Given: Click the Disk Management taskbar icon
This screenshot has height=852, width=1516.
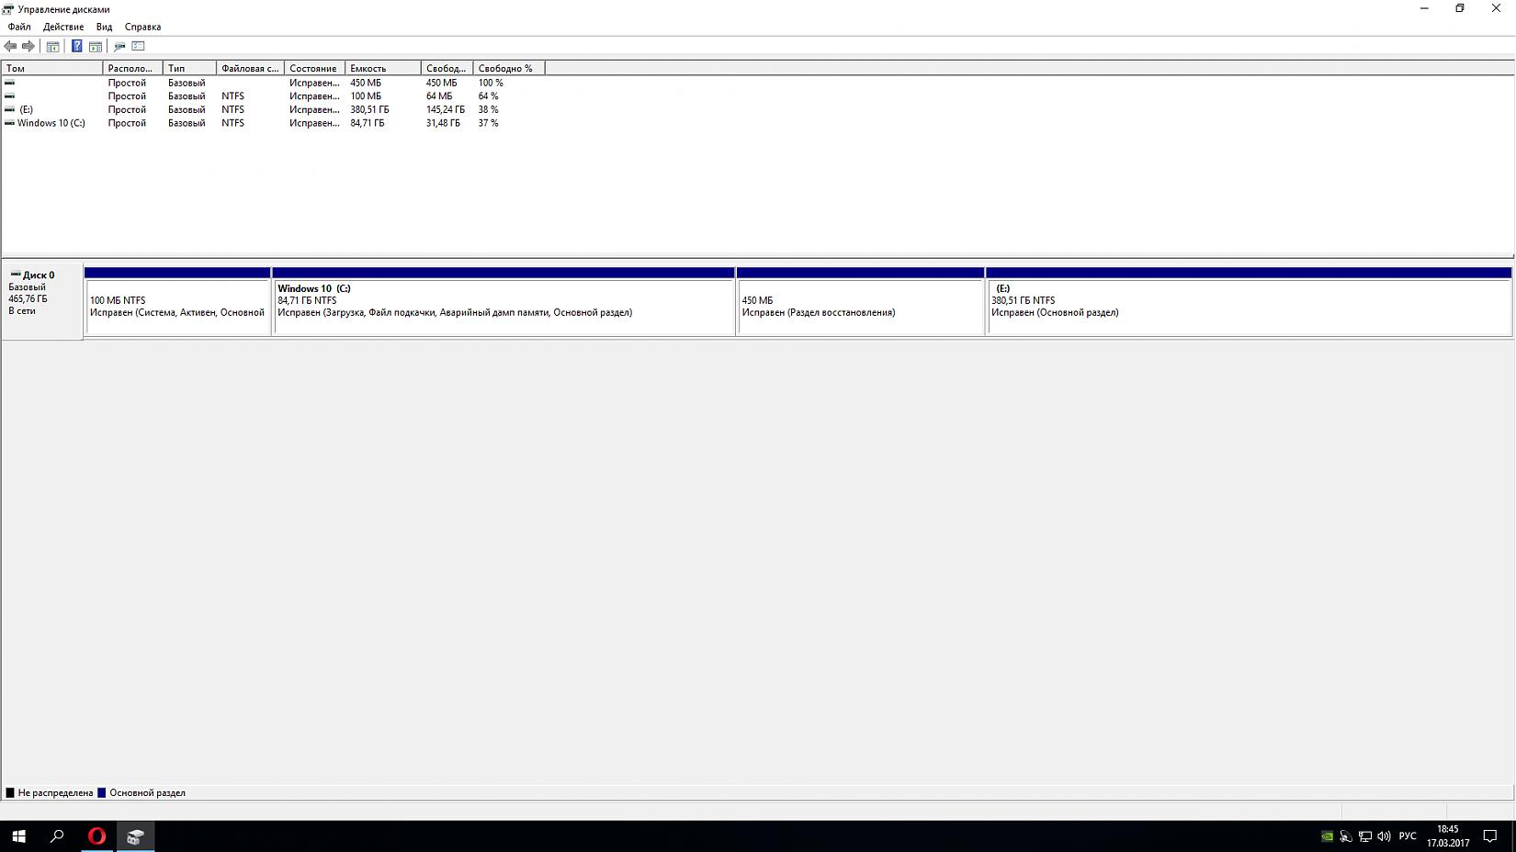Looking at the screenshot, I should point(135,836).
